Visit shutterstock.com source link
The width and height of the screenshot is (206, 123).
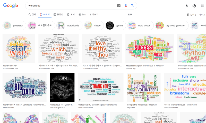point(85,108)
